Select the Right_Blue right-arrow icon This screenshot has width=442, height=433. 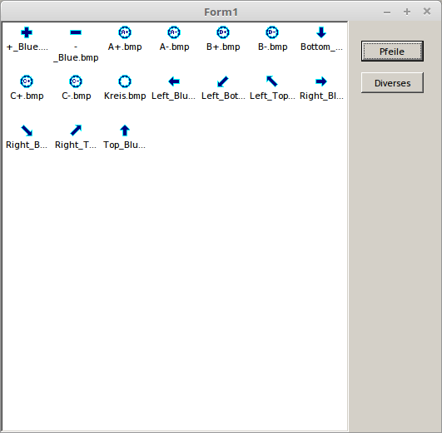pyautogui.click(x=321, y=81)
